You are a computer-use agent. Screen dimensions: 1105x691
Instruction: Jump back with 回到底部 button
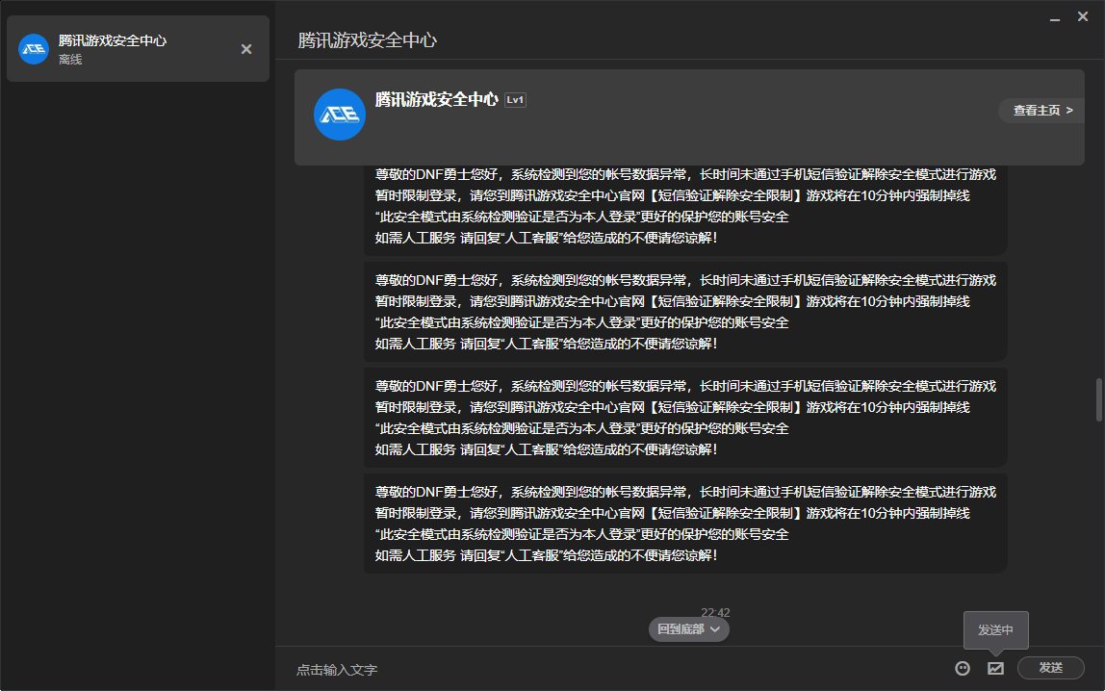point(688,629)
